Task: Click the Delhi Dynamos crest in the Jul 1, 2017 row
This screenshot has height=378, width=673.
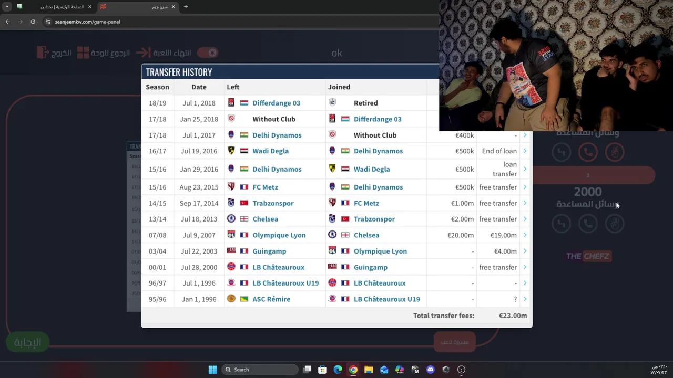Action: click(x=231, y=134)
